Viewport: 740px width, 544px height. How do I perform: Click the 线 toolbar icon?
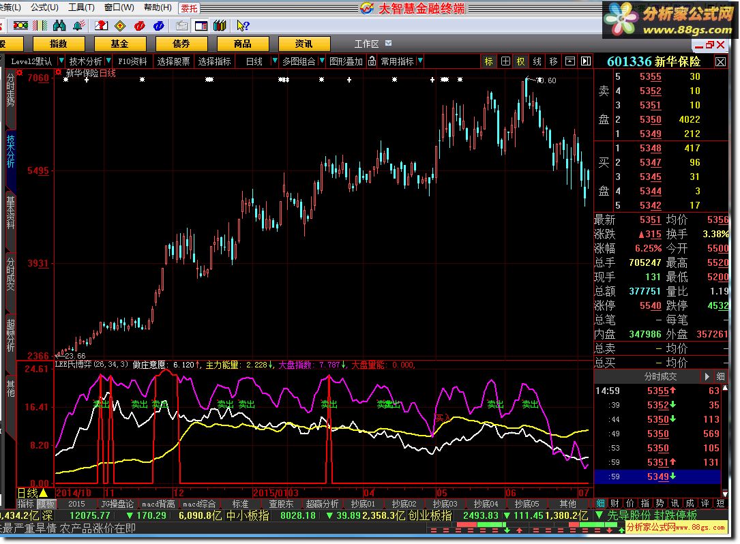click(537, 61)
